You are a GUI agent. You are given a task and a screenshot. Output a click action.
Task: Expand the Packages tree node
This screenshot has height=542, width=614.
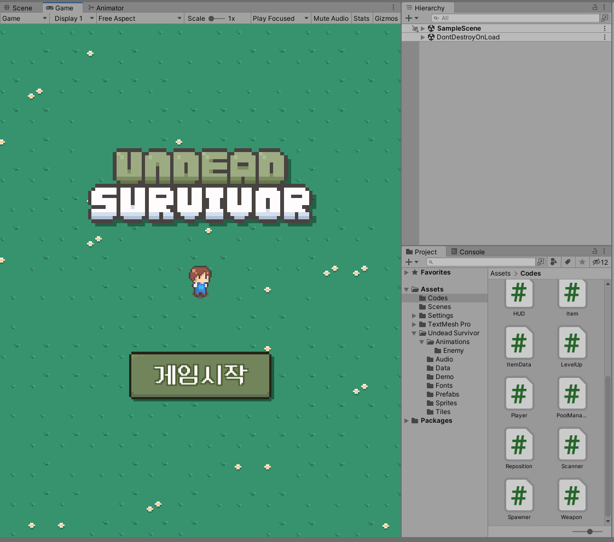coord(407,421)
